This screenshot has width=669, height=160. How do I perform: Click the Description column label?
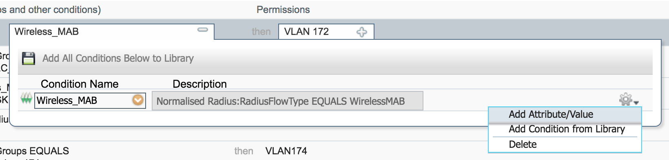click(x=199, y=84)
